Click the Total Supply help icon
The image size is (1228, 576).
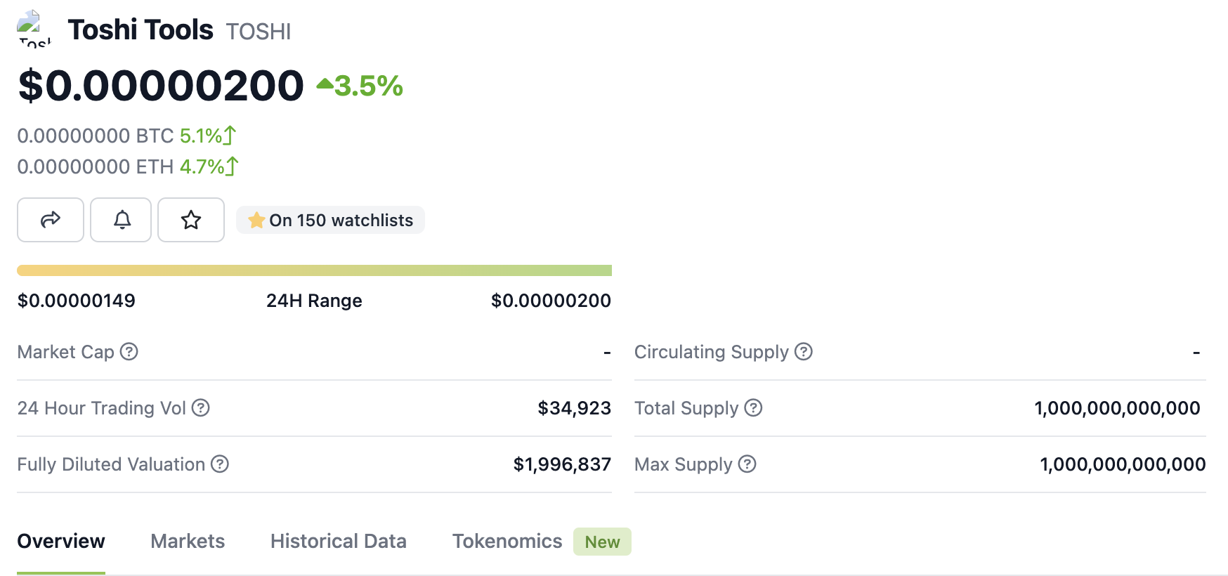753,407
